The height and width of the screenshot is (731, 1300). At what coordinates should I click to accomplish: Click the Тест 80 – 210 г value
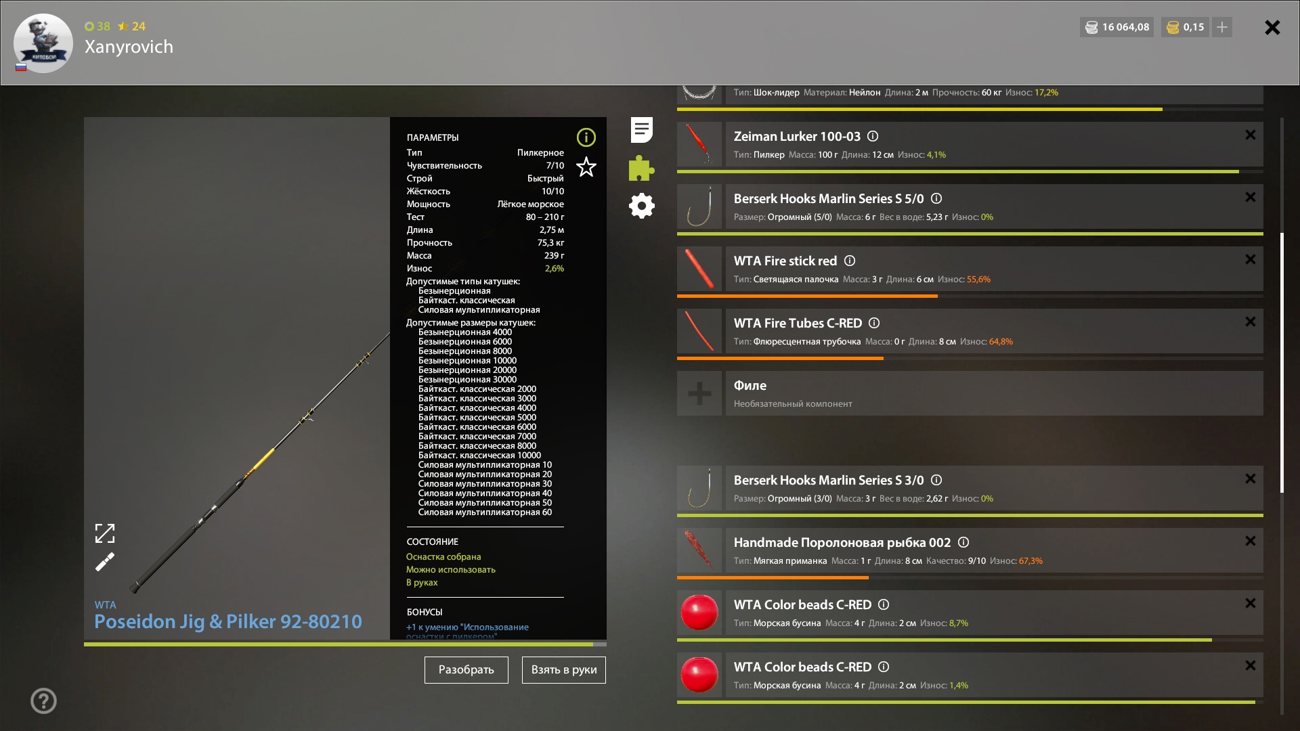point(544,217)
